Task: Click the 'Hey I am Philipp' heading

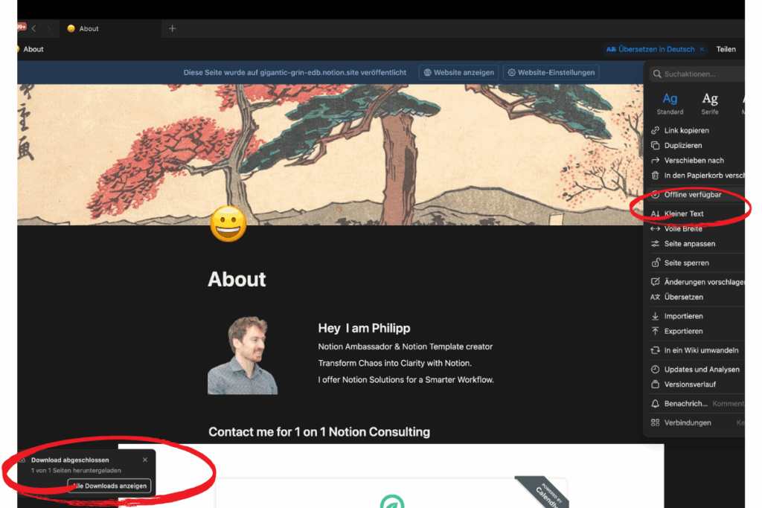Action: (364, 328)
